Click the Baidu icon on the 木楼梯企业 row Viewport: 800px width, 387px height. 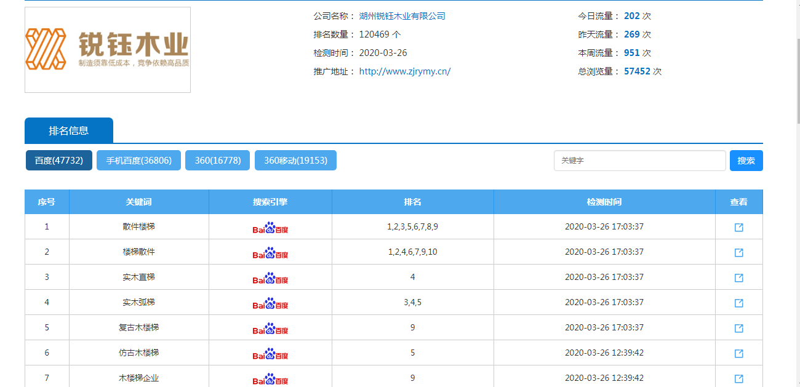point(270,378)
